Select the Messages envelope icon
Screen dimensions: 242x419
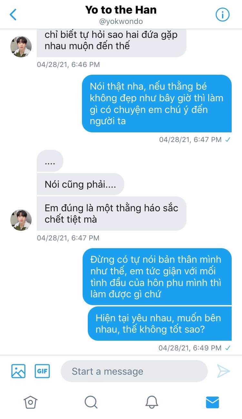(x=212, y=402)
